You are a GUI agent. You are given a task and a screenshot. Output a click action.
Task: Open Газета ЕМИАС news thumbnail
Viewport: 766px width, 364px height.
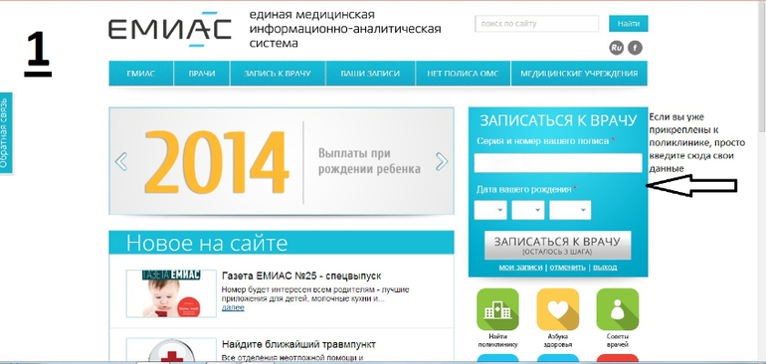(x=171, y=293)
